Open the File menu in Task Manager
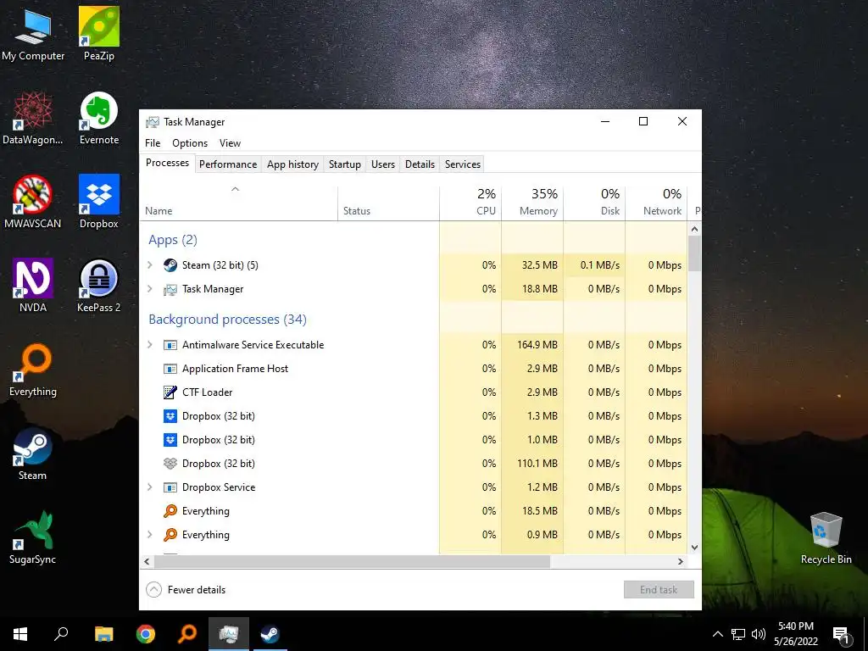868x651 pixels. pos(153,142)
